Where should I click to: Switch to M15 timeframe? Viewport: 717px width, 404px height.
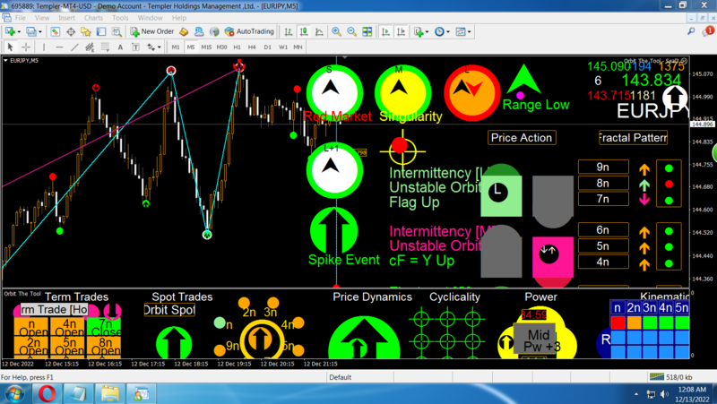(206, 47)
